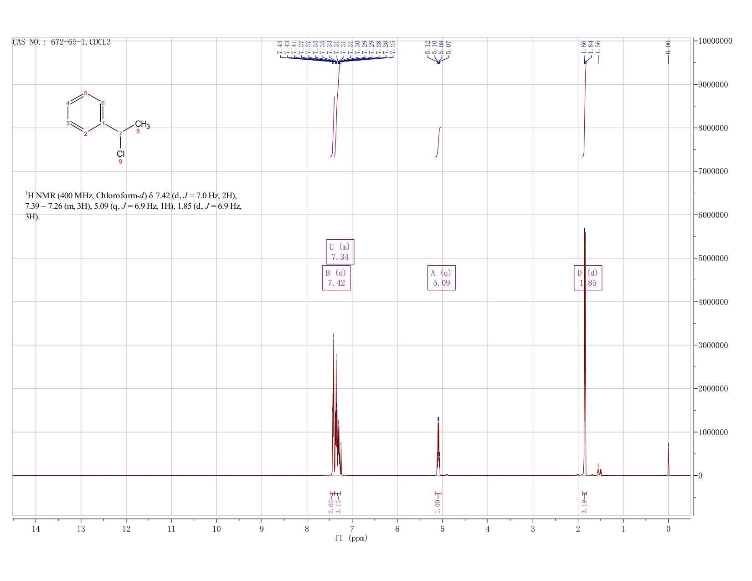
Task: Click red atom number 2 on benzene ring
Action: click(x=85, y=134)
